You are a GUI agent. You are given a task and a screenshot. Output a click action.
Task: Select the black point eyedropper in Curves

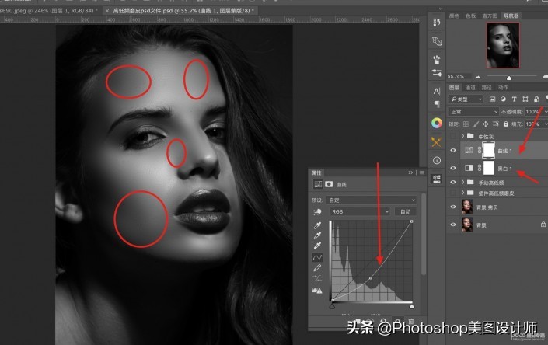coord(317,226)
